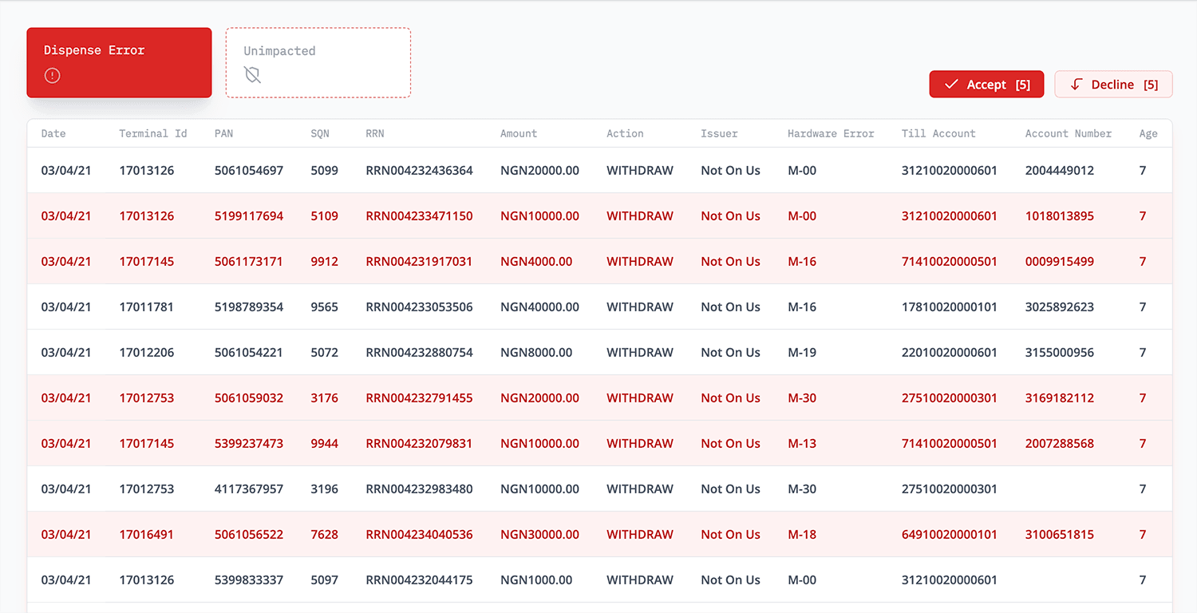Click SQN value 5097
The image size is (1197, 613).
(x=324, y=579)
